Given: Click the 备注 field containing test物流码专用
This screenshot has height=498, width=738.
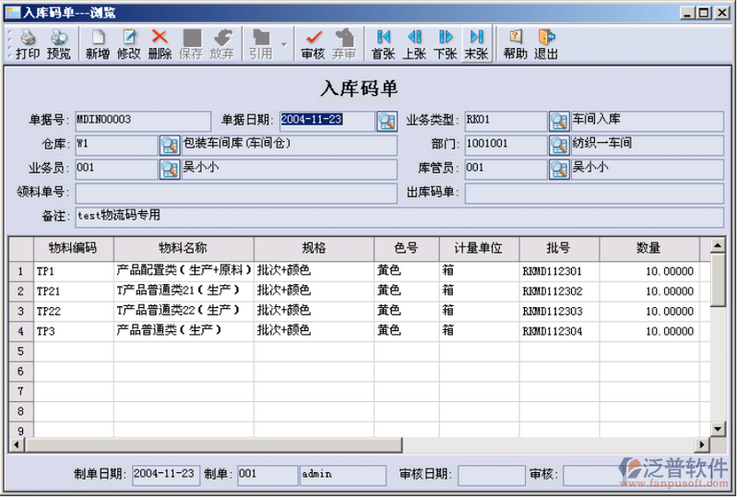Looking at the screenshot, I should [236, 216].
